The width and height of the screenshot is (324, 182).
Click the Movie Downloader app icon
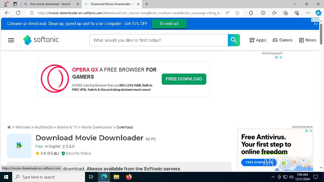(x=19, y=146)
